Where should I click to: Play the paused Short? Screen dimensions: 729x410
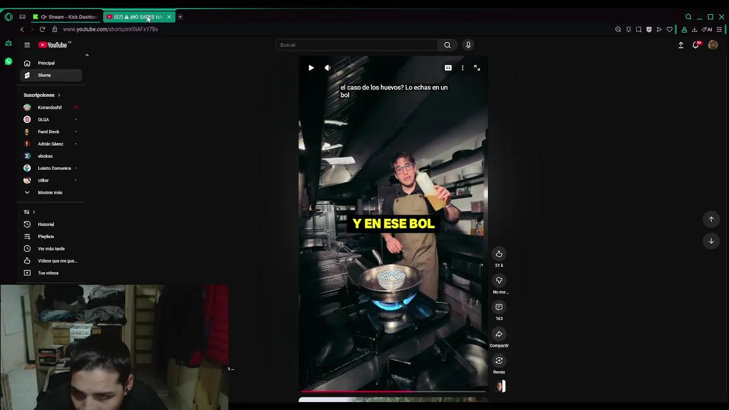311,68
